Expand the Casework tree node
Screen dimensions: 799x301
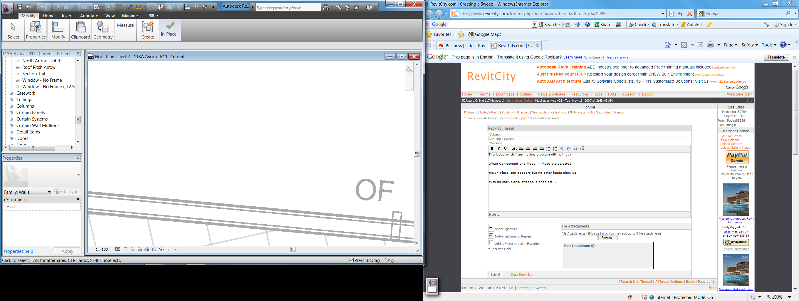point(11,93)
